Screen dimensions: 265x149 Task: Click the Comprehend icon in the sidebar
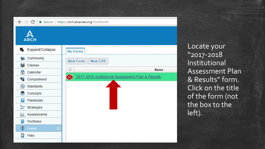coord(23,79)
